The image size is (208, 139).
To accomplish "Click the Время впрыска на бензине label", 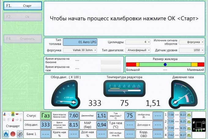I will [57, 60].
